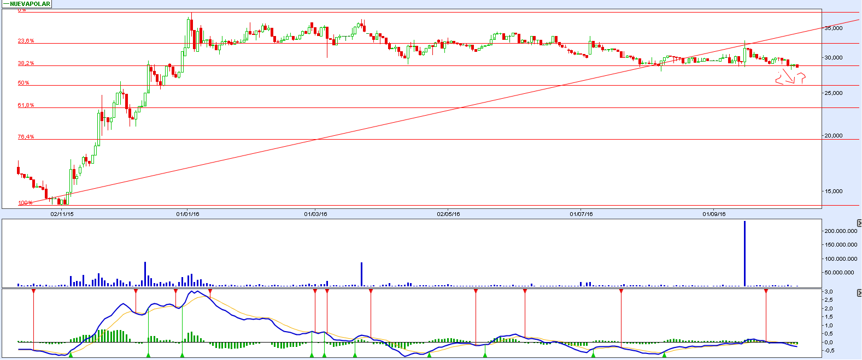Click the rightmost red sell signal marker

coord(766,292)
